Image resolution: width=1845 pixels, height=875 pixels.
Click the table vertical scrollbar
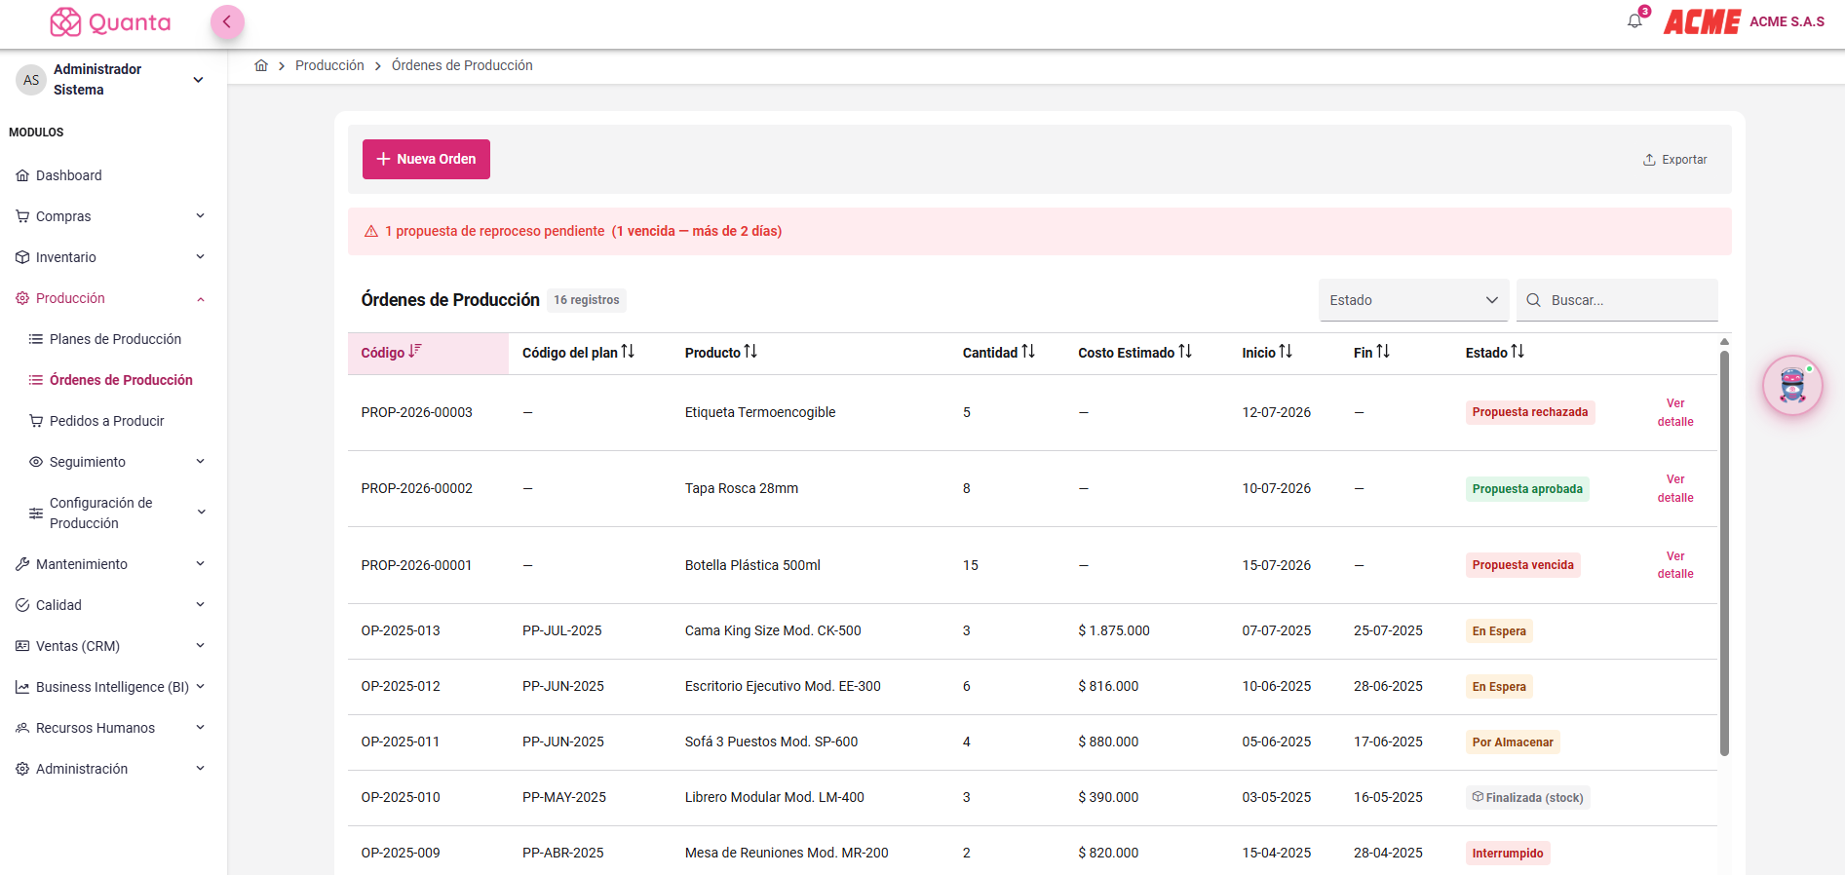(x=1724, y=552)
